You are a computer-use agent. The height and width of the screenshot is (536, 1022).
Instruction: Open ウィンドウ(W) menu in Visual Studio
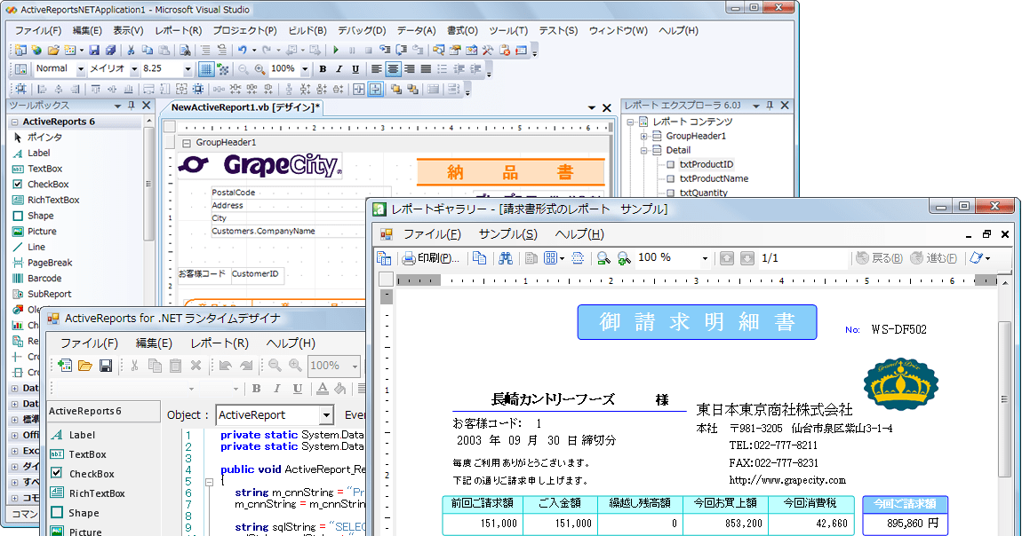(x=618, y=30)
